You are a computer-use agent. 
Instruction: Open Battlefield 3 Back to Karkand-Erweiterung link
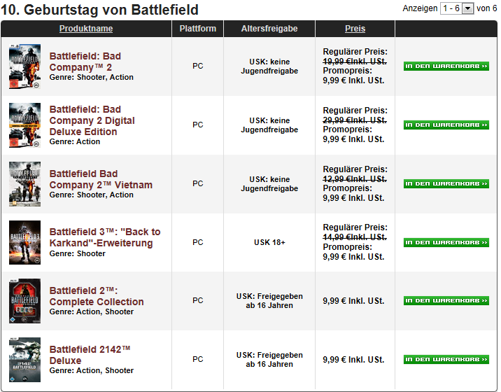tap(105, 237)
